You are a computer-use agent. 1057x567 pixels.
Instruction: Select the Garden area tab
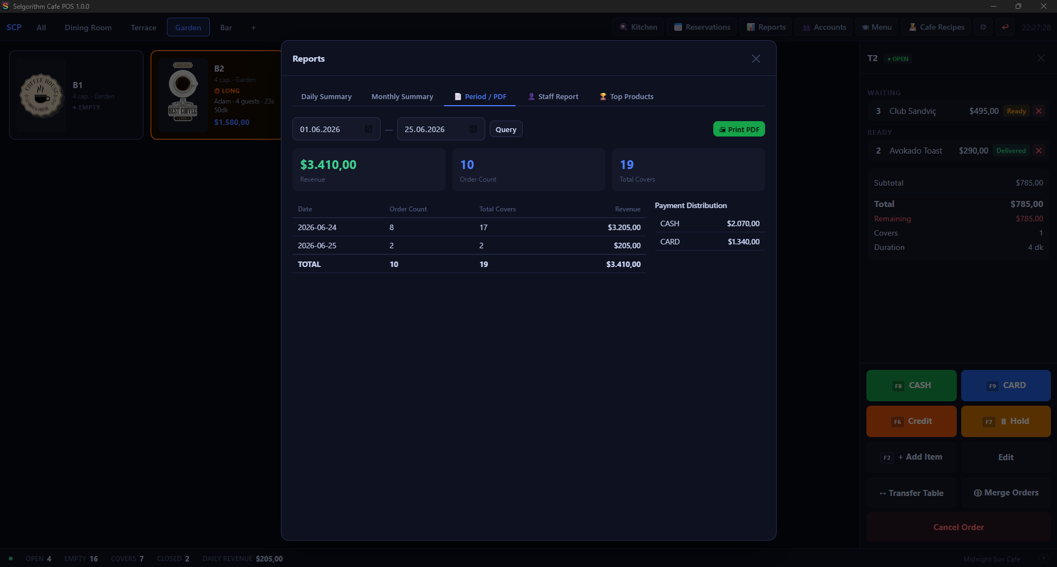pos(188,28)
